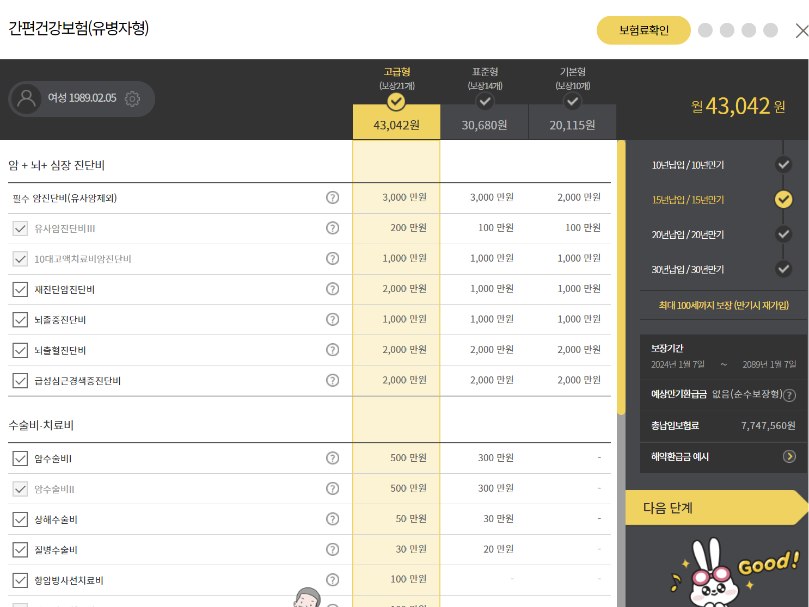Uncheck the 상해수술비 checkbox
Screen dimensions: 809x607
click(20, 519)
